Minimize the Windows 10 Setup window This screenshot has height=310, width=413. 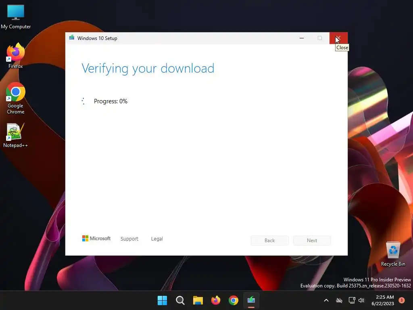[302, 38]
